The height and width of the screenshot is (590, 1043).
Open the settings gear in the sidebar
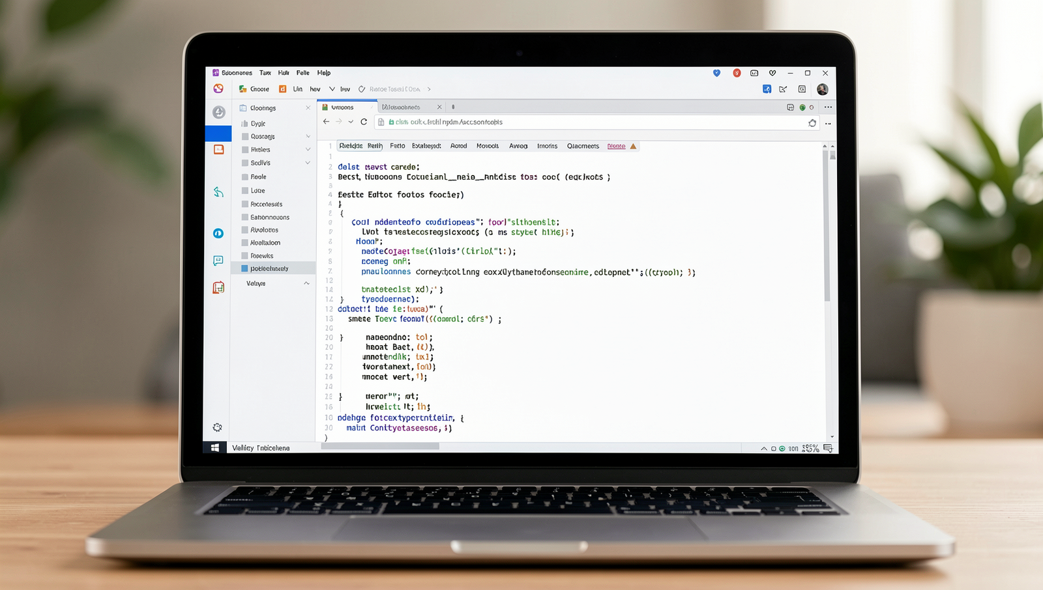click(x=217, y=427)
